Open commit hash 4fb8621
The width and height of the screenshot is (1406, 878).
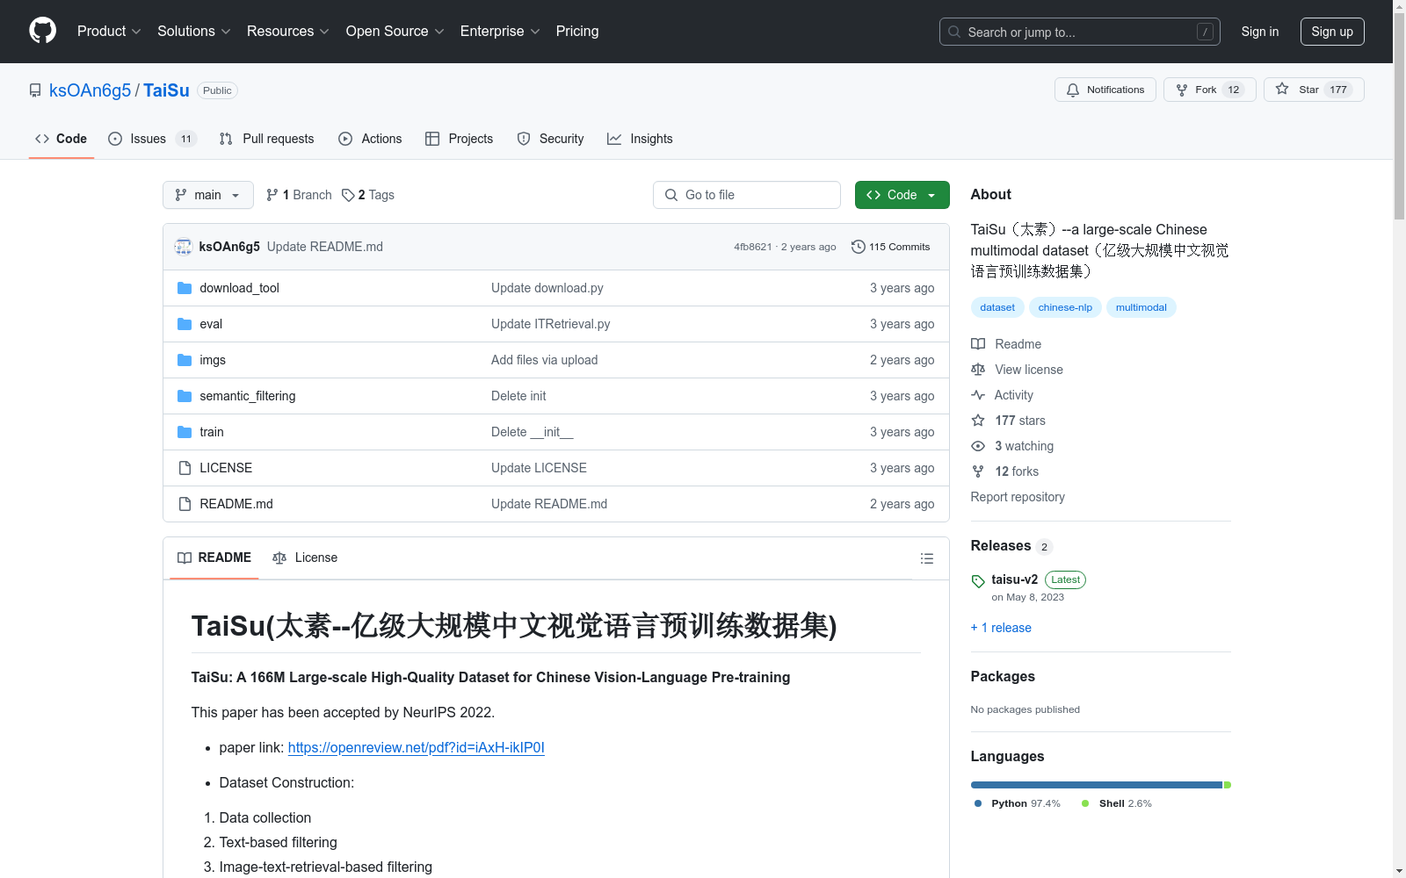point(752,247)
